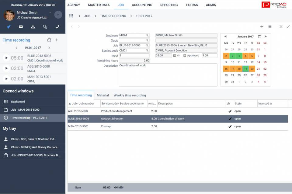The image size is (292, 194).
Task: Select January 20 orange calendar day
Action: click(x=252, y=69)
